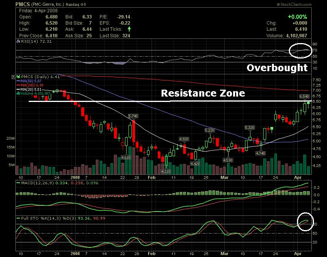Click the 5.320 price callout
The height and width of the screenshot is (257, 327).
click(250, 128)
